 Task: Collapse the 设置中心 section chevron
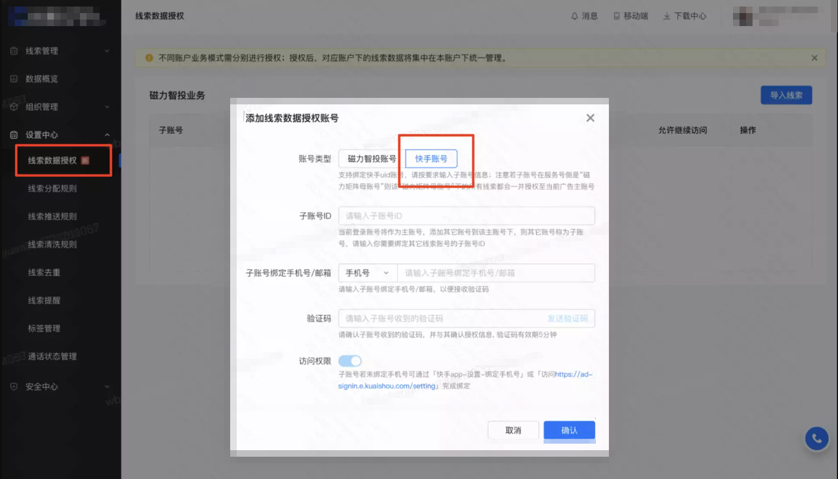coord(107,134)
